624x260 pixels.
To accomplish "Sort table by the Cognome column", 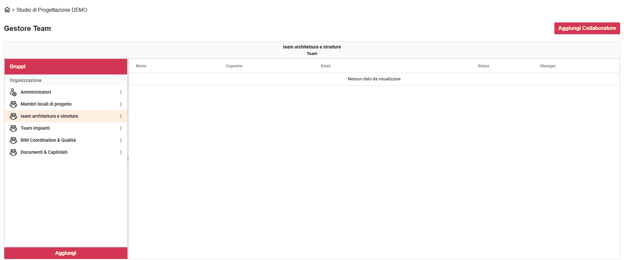I will tap(234, 66).
